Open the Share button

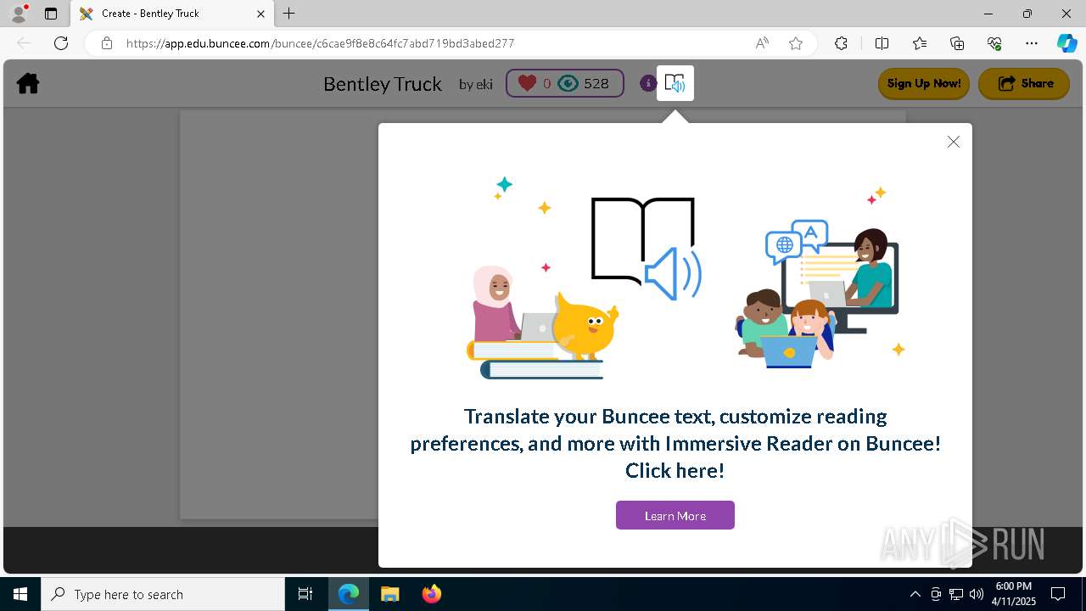tap(1024, 83)
